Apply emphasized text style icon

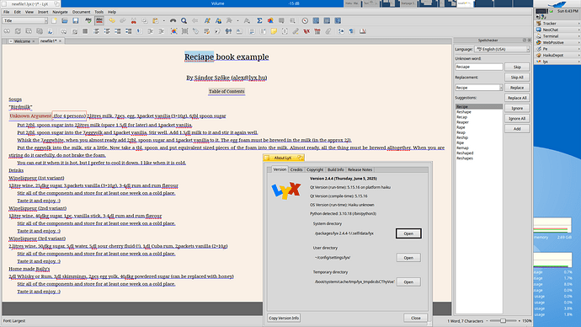coord(207,21)
